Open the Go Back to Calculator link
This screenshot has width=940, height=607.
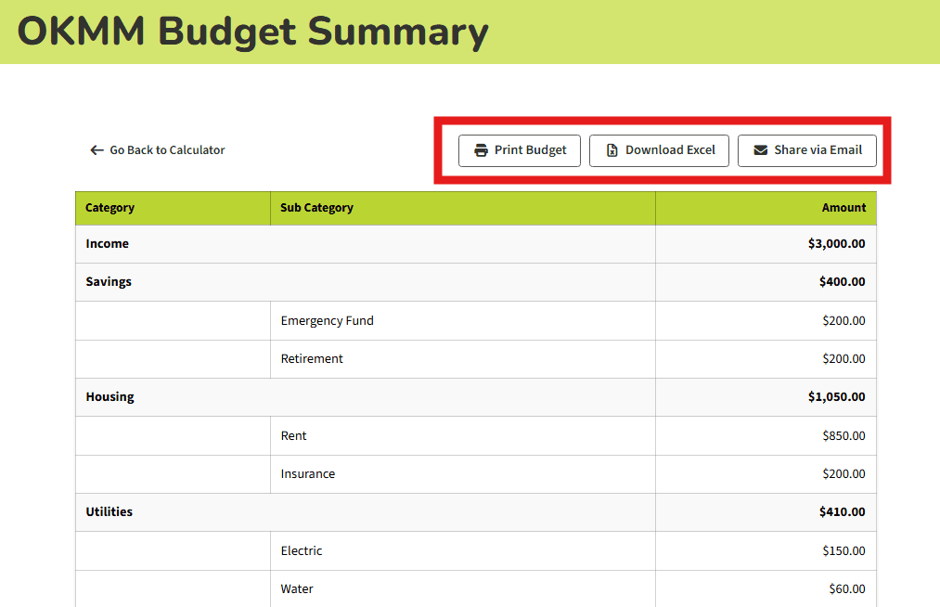(x=167, y=149)
